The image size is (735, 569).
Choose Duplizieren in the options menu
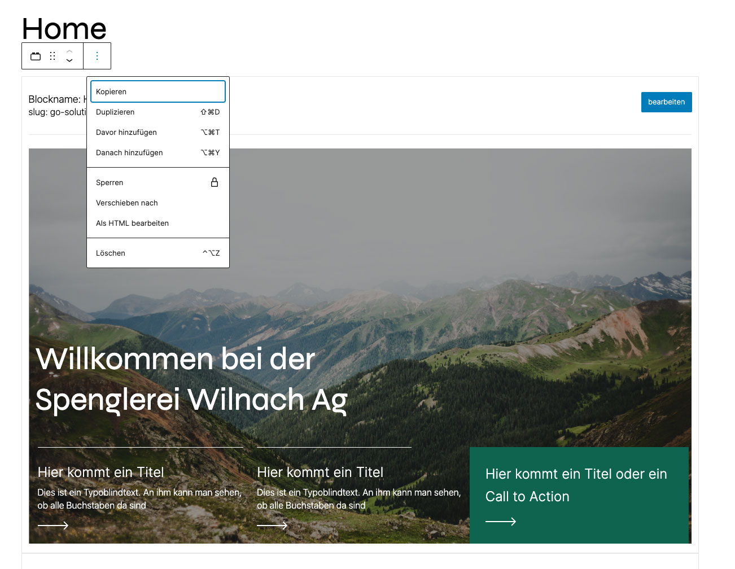(158, 112)
